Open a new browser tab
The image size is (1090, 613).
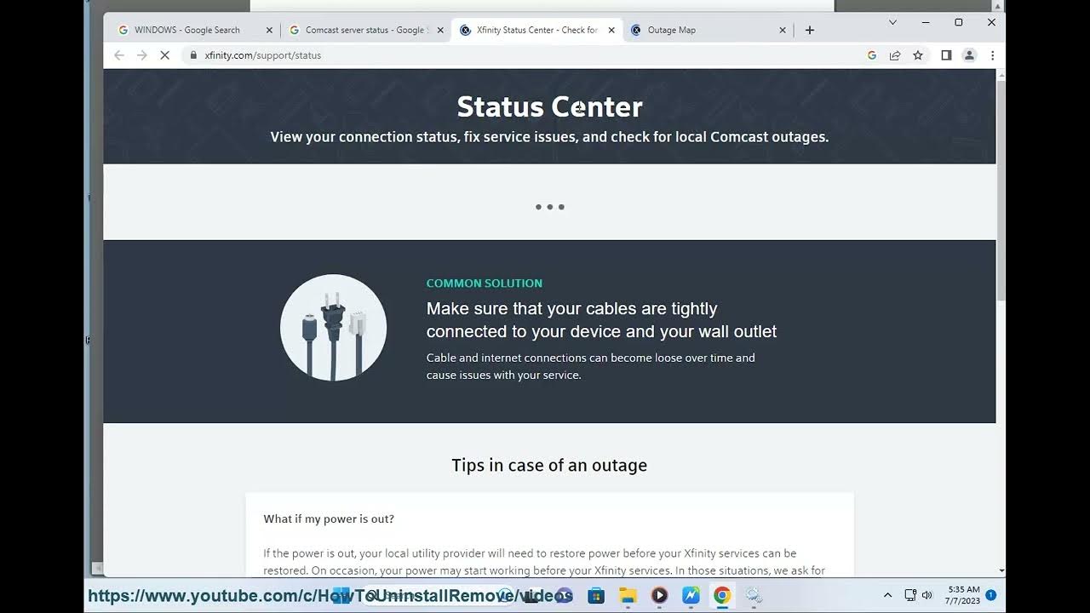(x=810, y=30)
